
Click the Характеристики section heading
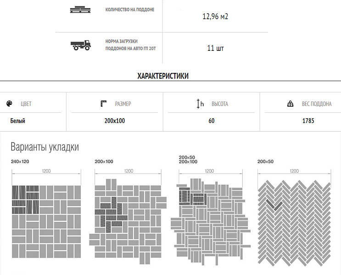click(x=163, y=76)
